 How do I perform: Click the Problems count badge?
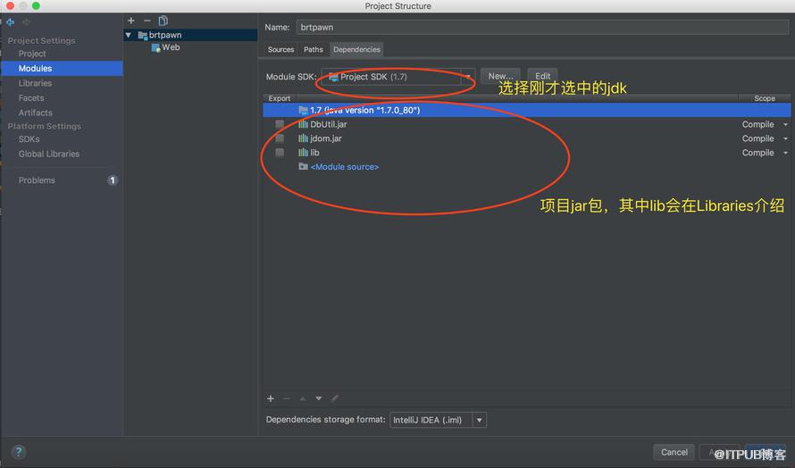[x=113, y=180]
